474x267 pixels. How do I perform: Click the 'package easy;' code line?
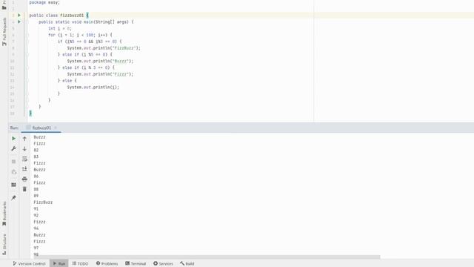click(44, 2)
